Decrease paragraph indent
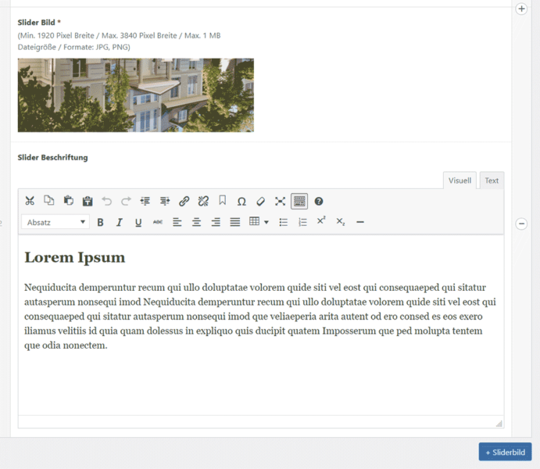The height and width of the screenshot is (469, 540). [x=145, y=201]
